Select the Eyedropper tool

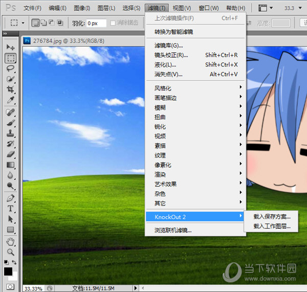click(x=10, y=100)
